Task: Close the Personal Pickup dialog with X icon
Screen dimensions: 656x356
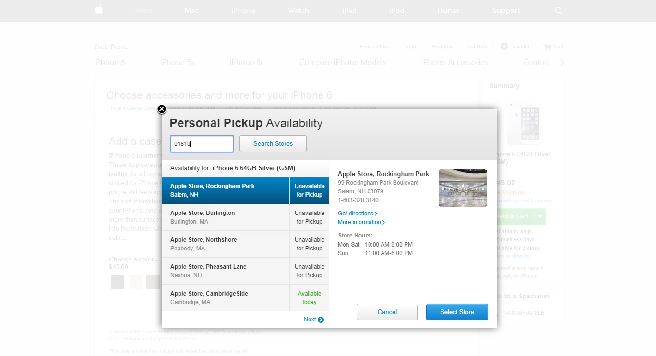Action: pos(162,109)
